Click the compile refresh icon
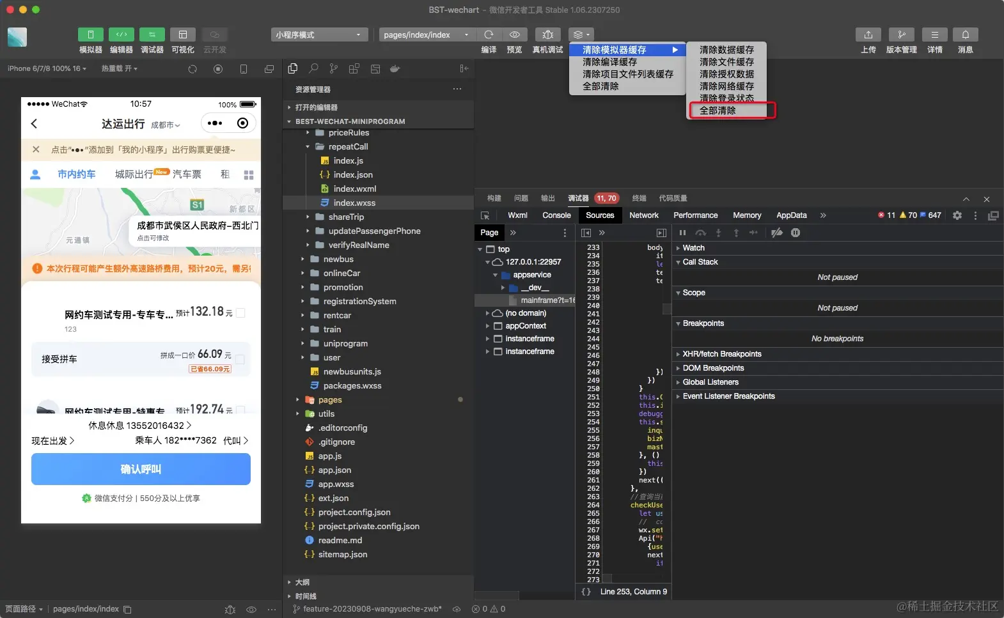Viewport: 1004px width, 618px height. click(489, 35)
